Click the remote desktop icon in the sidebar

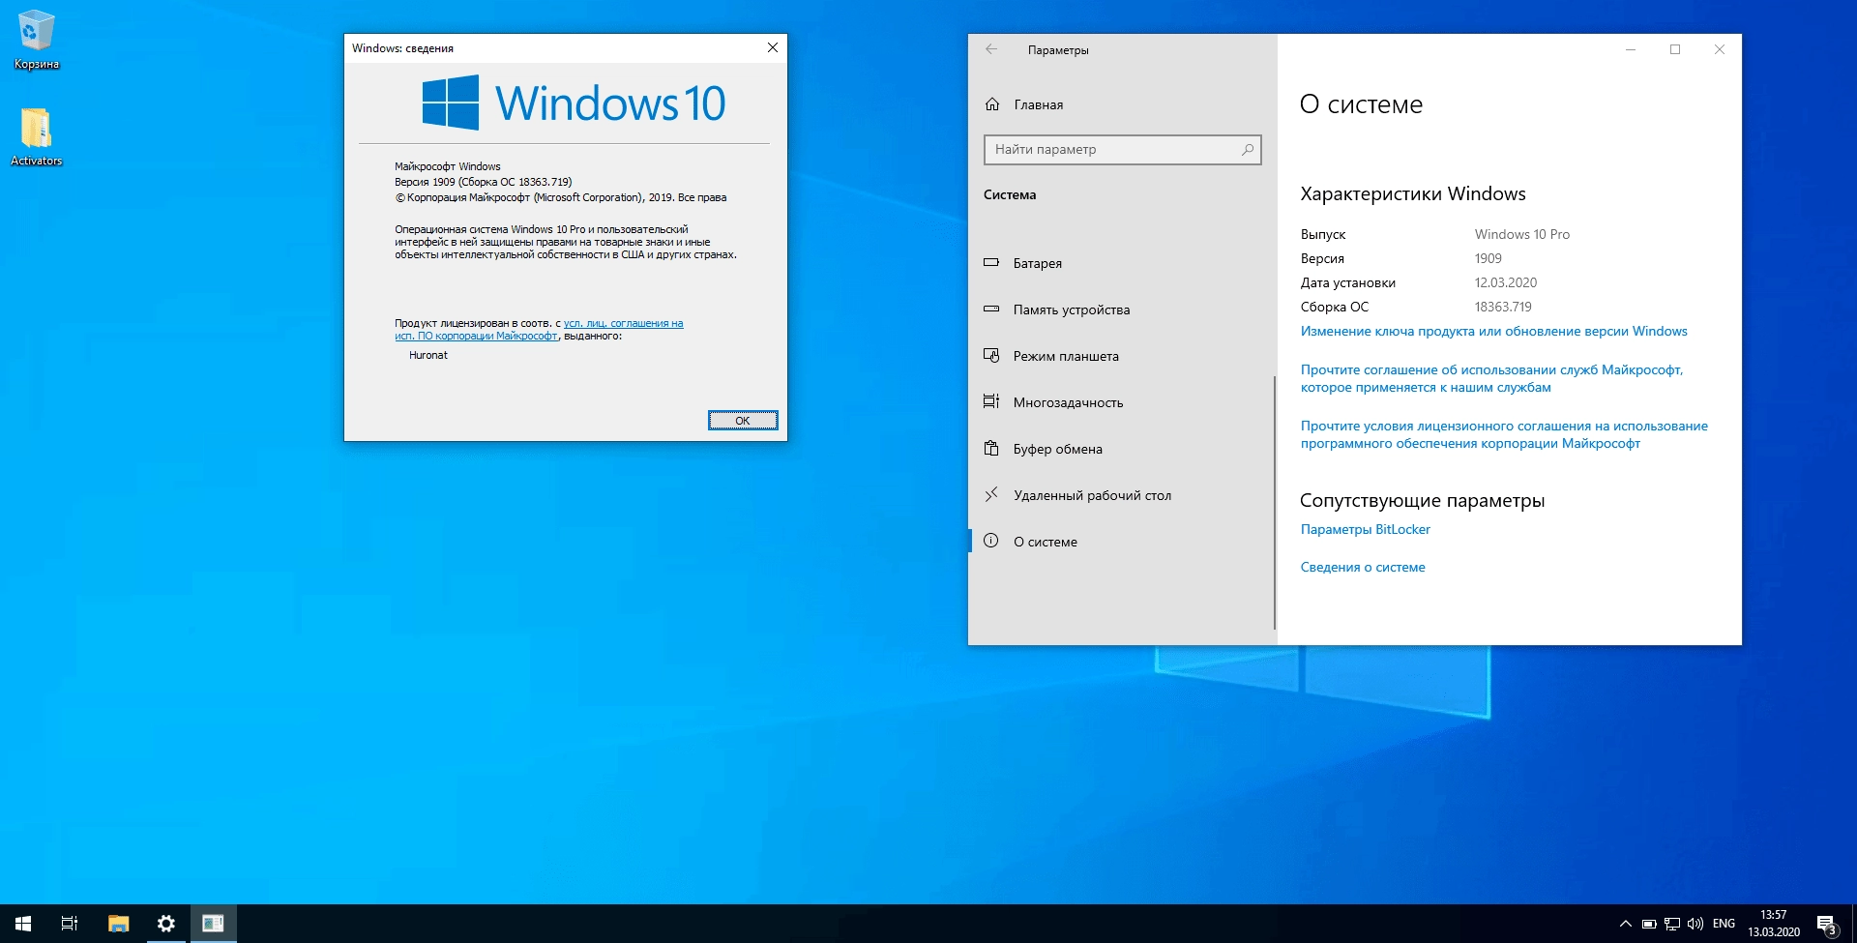(x=991, y=494)
